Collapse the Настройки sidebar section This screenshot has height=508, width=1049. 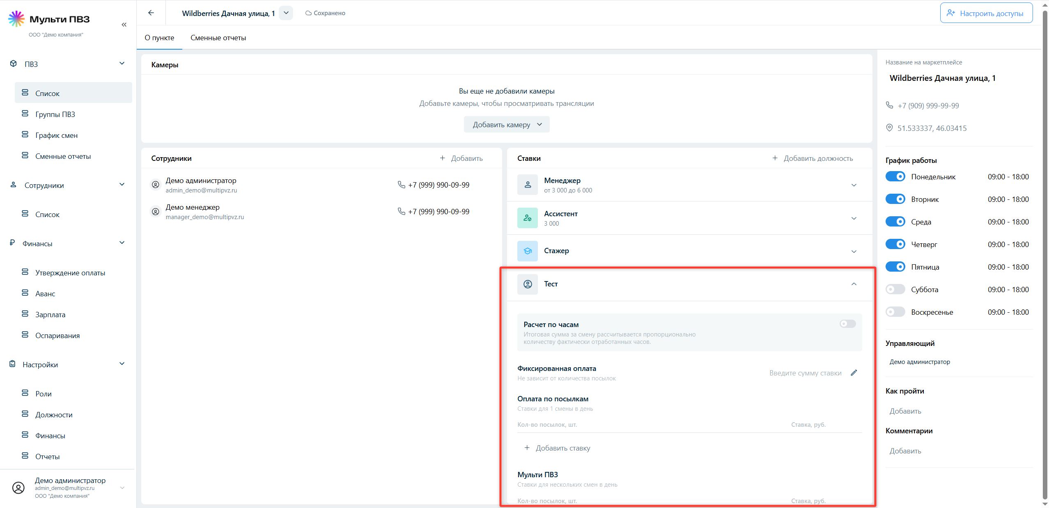[x=122, y=364]
